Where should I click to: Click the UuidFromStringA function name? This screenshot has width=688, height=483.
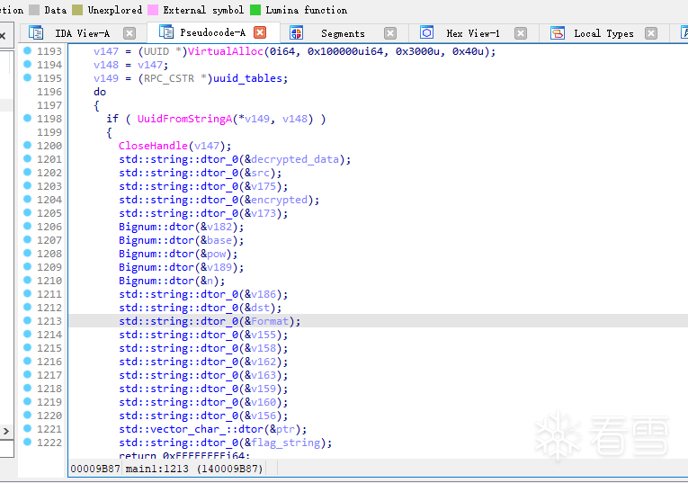click(x=184, y=119)
